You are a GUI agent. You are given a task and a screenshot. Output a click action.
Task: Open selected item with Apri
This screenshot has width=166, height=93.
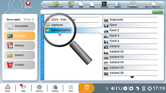click(x=71, y=5)
